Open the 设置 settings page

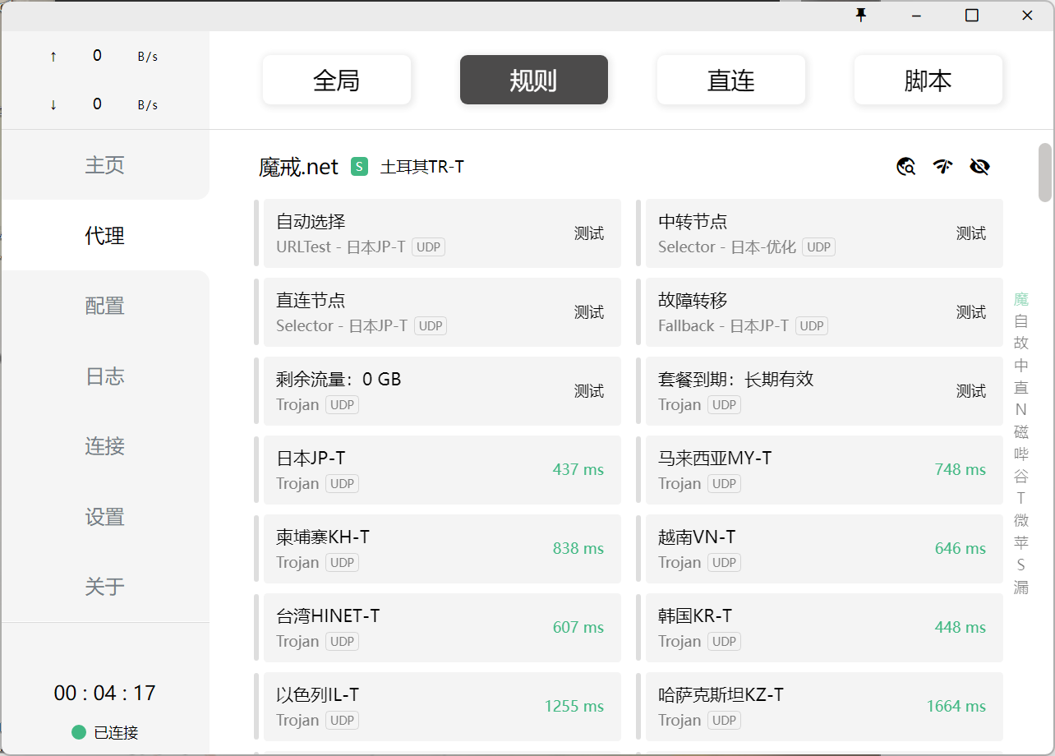pos(105,517)
